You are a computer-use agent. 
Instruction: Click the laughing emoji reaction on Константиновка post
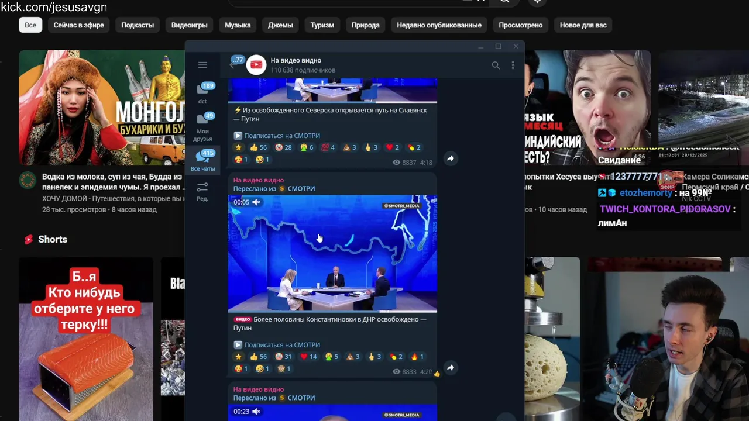pyautogui.click(x=263, y=369)
